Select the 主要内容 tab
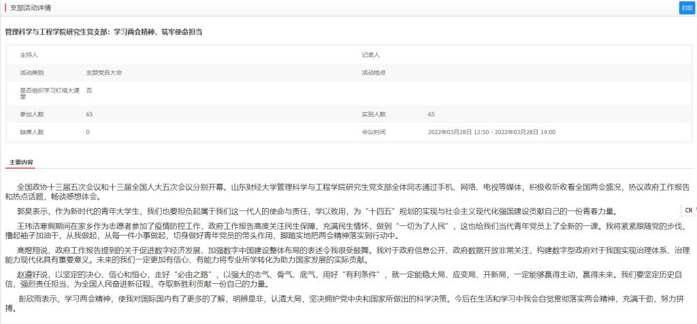Viewport: 697px width, 324px height. pyautogui.click(x=21, y=163)
